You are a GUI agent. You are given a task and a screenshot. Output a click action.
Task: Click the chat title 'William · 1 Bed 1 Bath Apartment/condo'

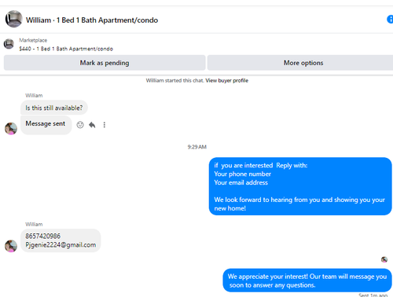92,20
